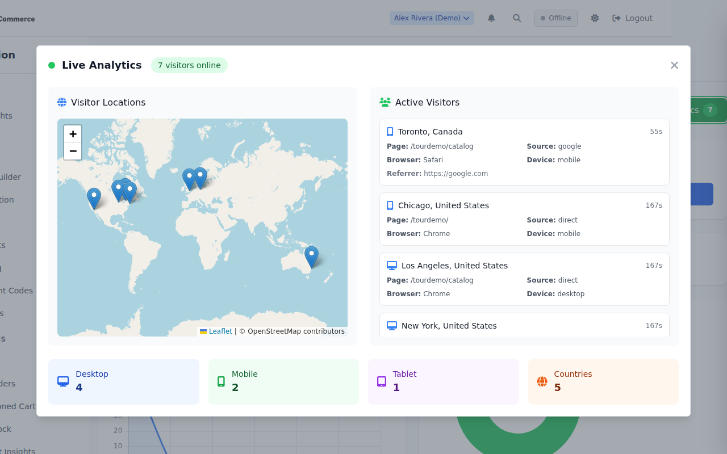727x454 pixels.
Task: Click the green live status dot
Action: pos(52,65)
